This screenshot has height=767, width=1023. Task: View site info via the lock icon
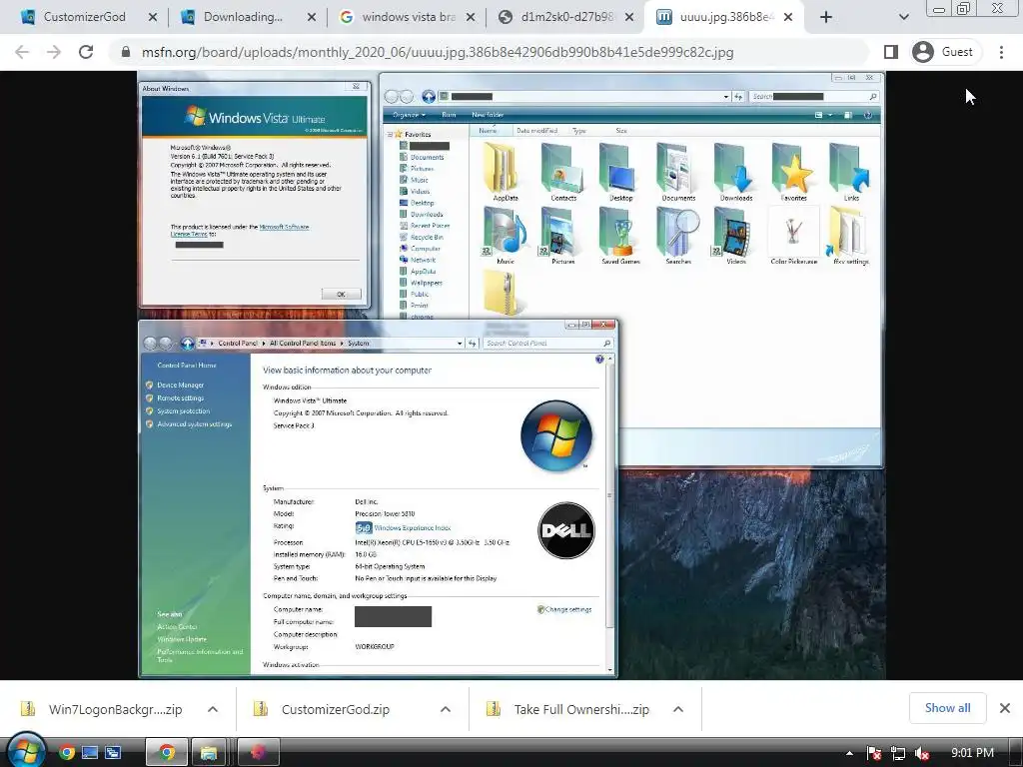pos(126,52)
